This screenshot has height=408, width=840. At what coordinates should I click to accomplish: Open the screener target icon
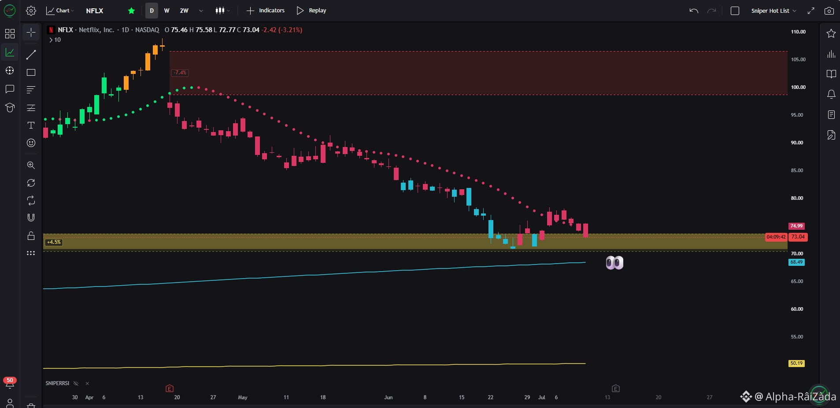pyautogui.click(x=10, y=70)
